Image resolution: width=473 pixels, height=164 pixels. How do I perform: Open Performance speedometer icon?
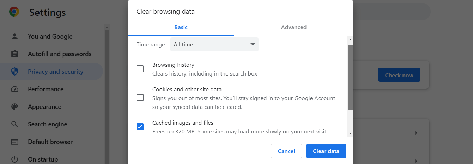(x=14, y=89)
